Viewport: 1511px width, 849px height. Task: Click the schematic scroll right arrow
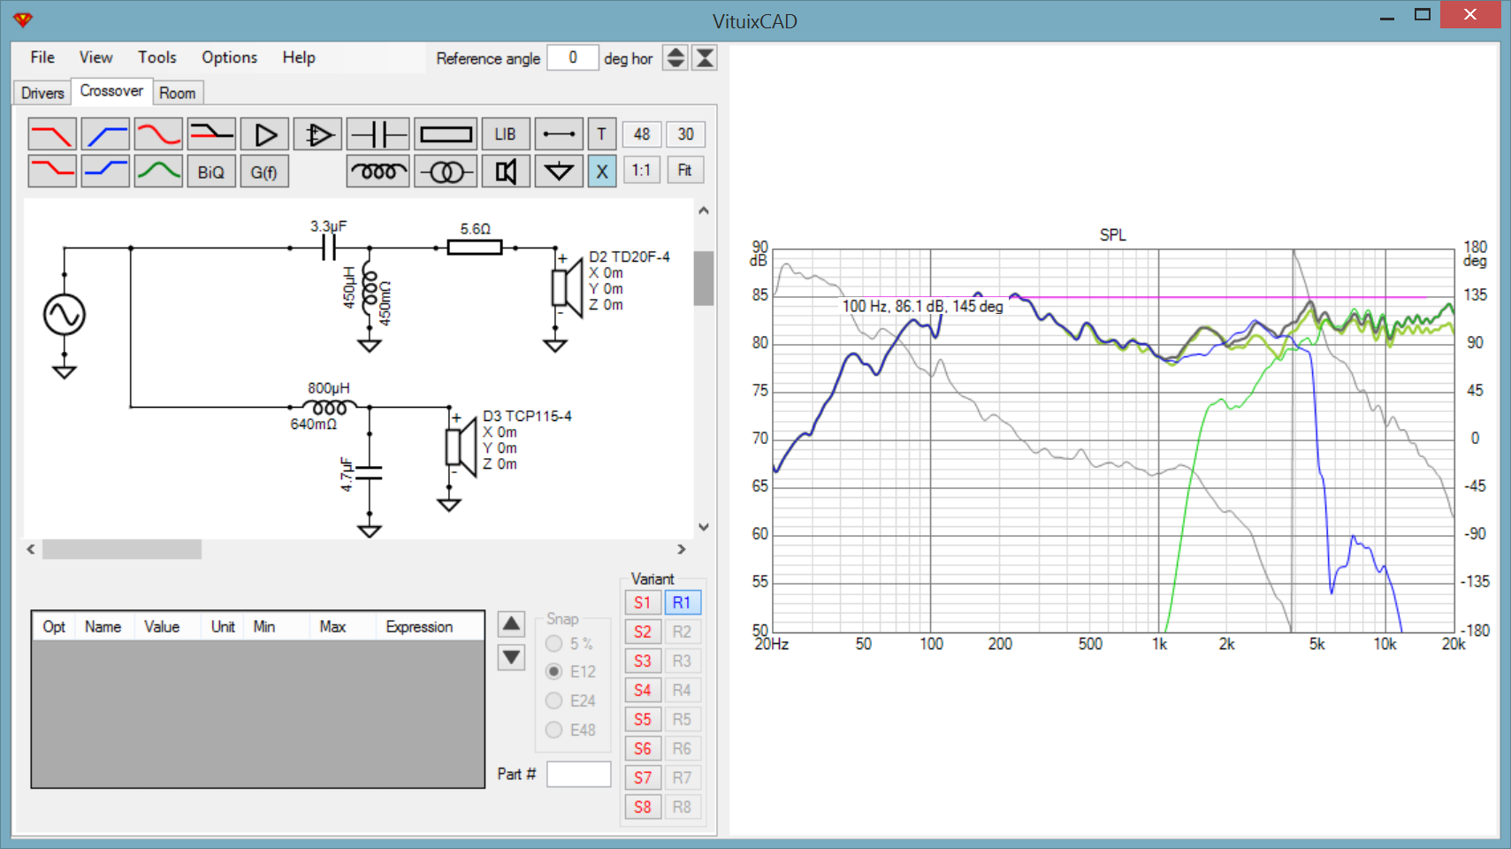[682, 549]
